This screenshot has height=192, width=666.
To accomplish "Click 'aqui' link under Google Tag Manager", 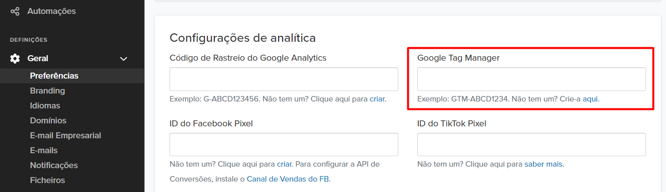I will 590,99.
